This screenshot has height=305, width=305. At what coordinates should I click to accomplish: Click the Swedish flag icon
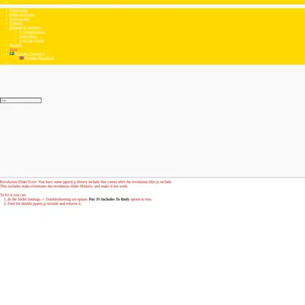point(11,53)
